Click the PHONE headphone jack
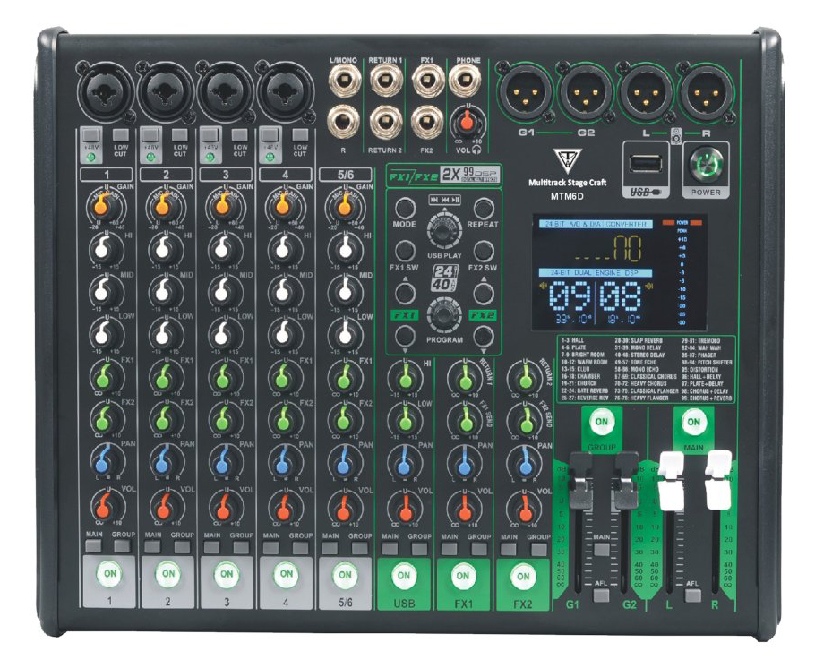The image size is (815, 668). (463, 83)
